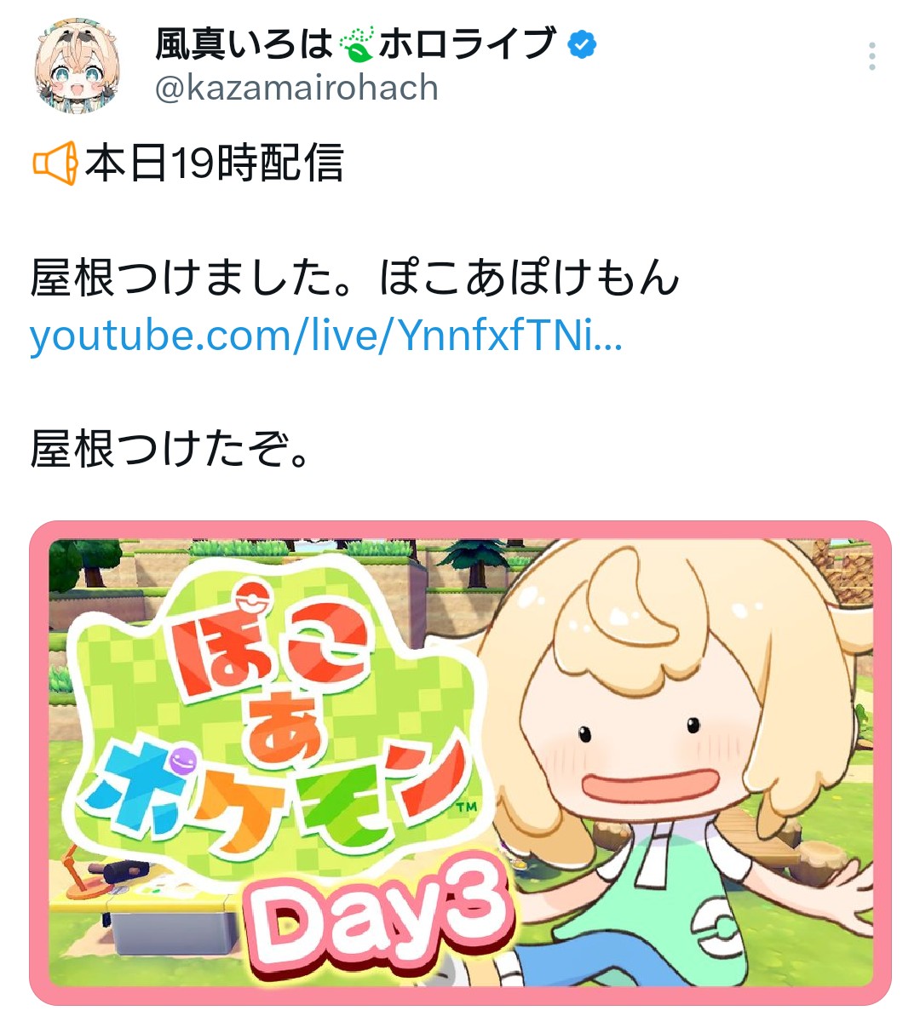
Task: Open the @kazamairohach handle
Action: (296, 88)
